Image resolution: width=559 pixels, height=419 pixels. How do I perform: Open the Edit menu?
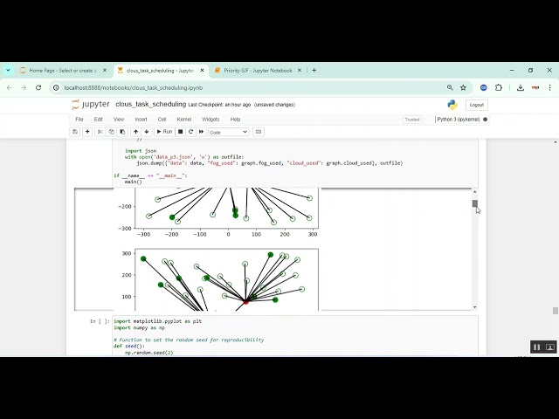tap(99, 120)
